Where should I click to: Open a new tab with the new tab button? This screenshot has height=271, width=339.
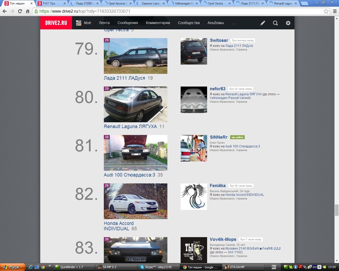point(304,4)
